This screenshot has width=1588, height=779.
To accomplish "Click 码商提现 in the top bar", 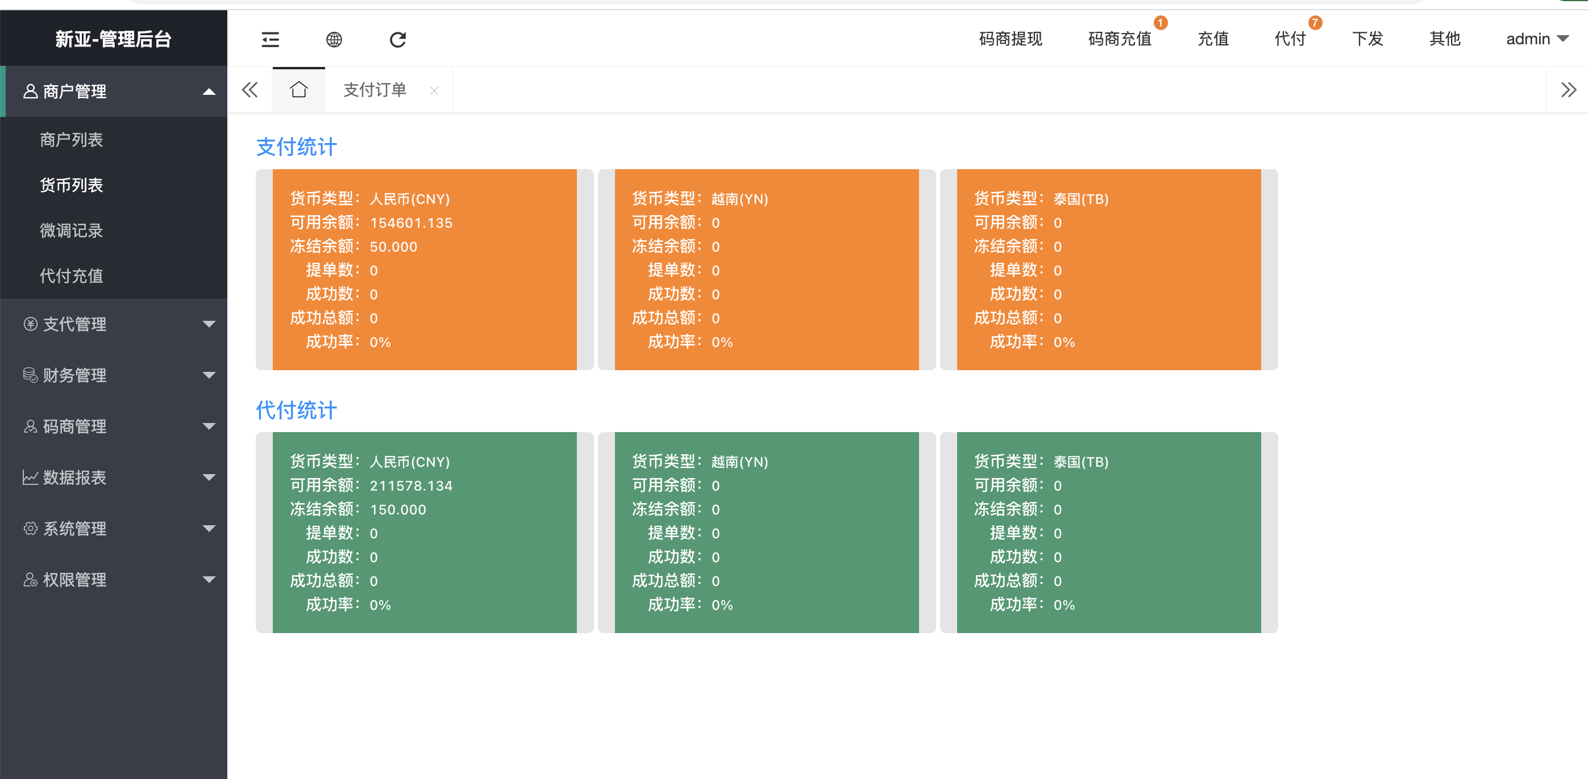I will pyautogui.click(x=1011, y=39).
